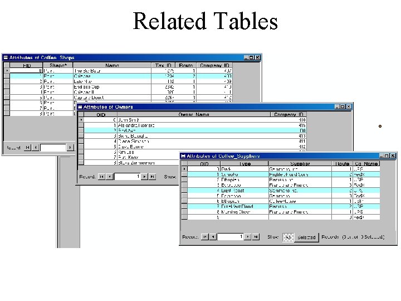Show only Selected records in Coffee_Suppliers window

306,237
